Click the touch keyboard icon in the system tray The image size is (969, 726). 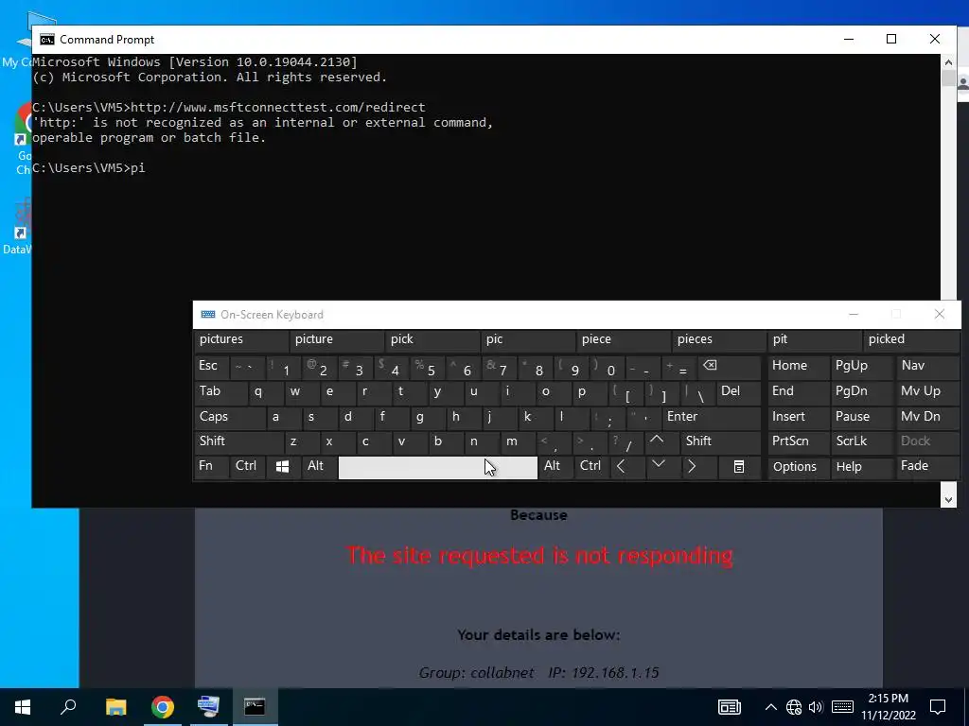pyautogui.click(x=842, y=707)
